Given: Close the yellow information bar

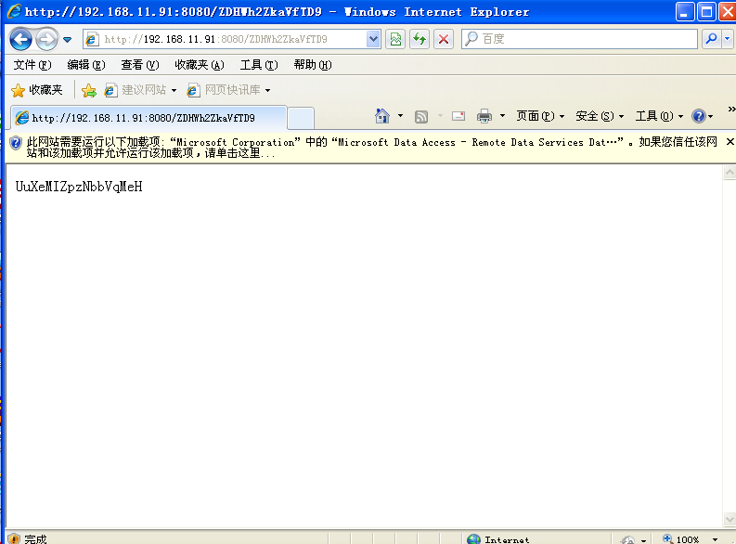Looking at the screenshot, I should point(730,141).
